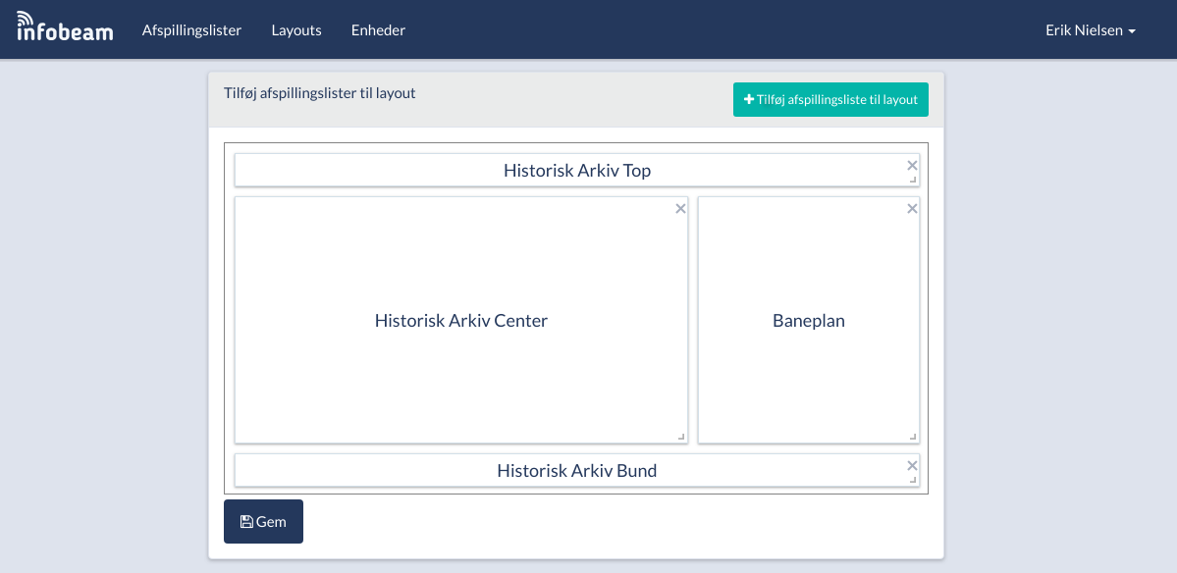Click resize handle of Baneplan tile
This screenshot has height=573, width=1177.
coord(913,437)
